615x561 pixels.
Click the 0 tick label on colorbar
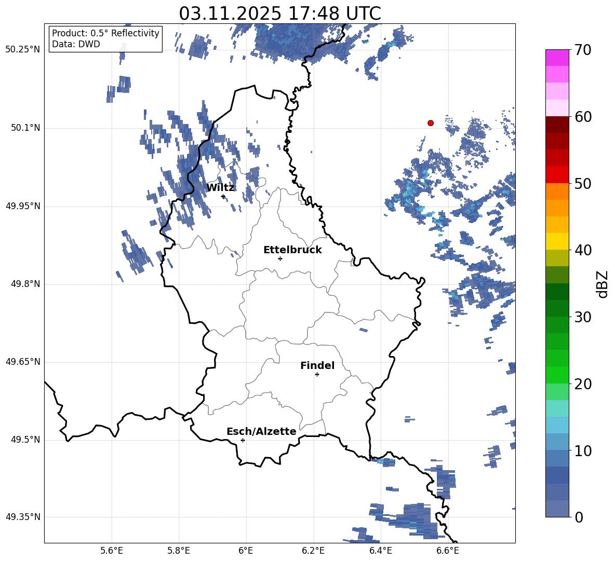(x=579, y=517)
